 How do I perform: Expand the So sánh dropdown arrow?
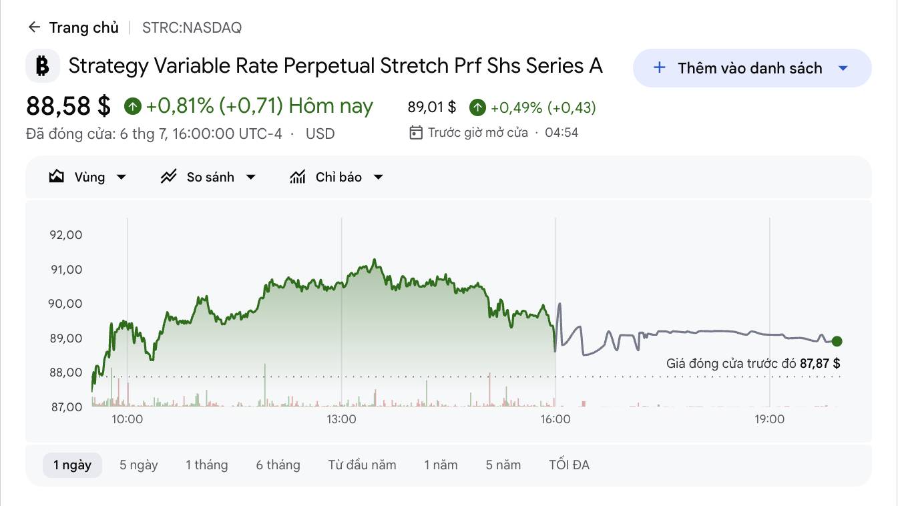pyautogui.click(x=251, y=178)
